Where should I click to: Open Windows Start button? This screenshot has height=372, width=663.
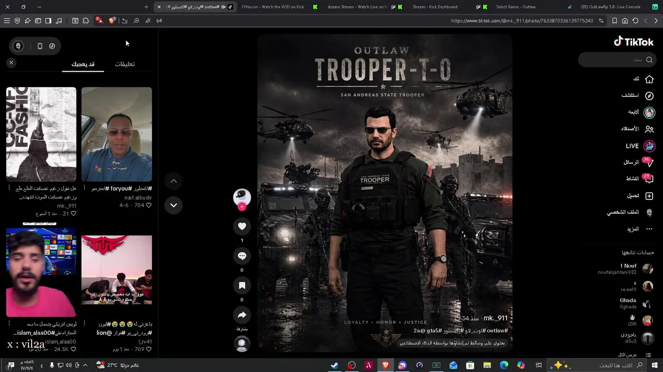[655, 365]
